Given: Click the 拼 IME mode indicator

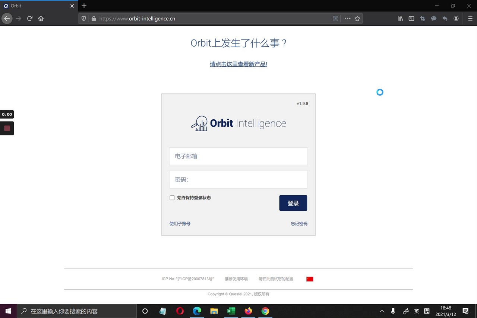Looking at the screenshot, I should click(427, 311).
